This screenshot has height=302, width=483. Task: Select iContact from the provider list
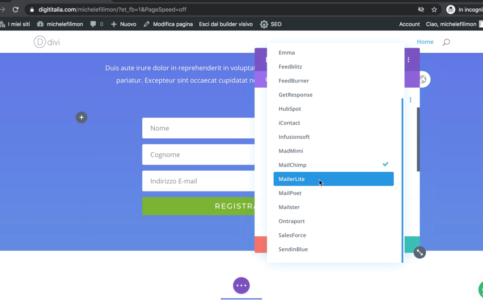coord(334,123)
